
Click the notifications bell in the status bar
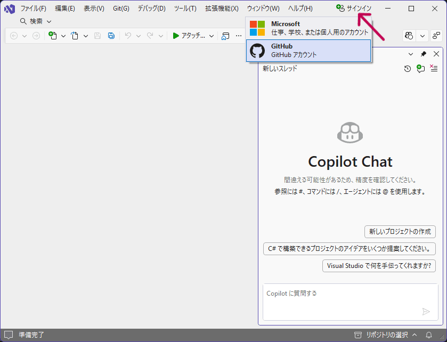429,335
